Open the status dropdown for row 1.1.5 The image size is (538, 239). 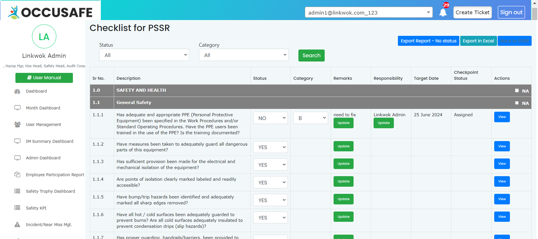[x=271, y=200]
